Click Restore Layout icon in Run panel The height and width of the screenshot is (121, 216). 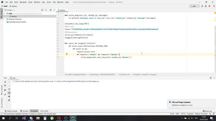(5, 90)
